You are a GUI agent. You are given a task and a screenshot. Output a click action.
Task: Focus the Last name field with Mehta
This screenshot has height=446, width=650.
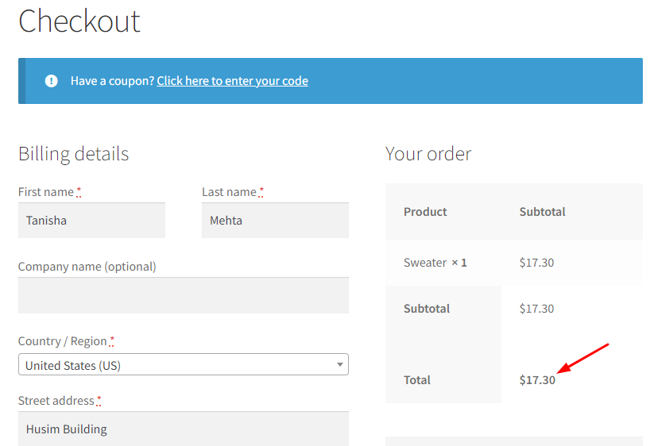pyautogui.click(x=275, y=221)
